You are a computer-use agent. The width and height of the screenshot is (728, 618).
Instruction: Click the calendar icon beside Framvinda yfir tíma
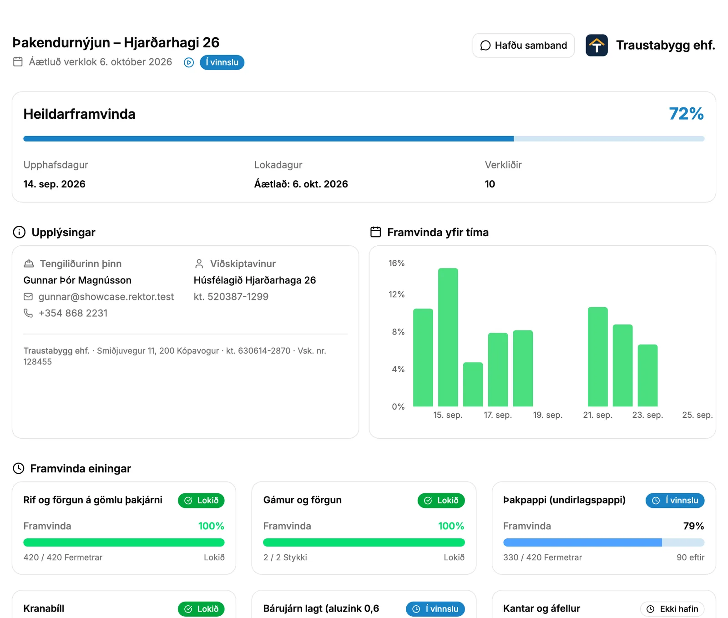pyautogui.click(x=375, y=232)
